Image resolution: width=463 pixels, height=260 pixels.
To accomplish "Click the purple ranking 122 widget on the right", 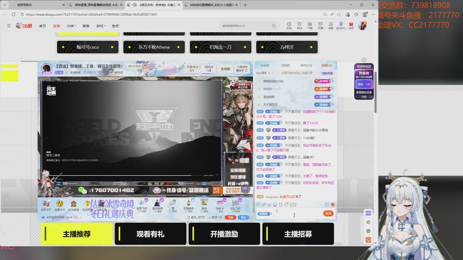I will coord(364,81).
